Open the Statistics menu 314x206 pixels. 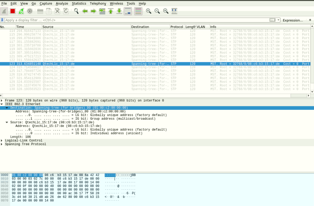[x=79, y=3]
